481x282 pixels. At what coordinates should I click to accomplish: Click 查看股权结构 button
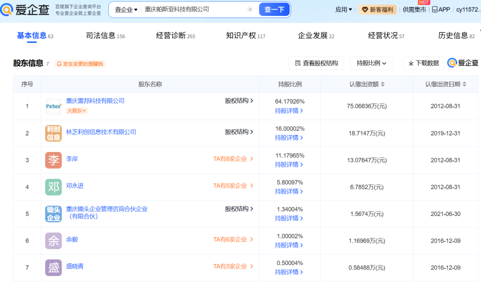coord(316,63)
